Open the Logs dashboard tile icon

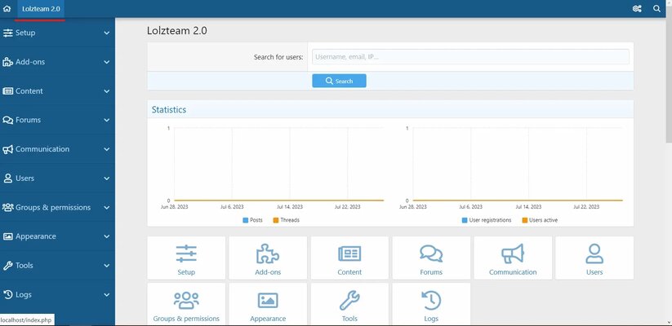(431, 301)
